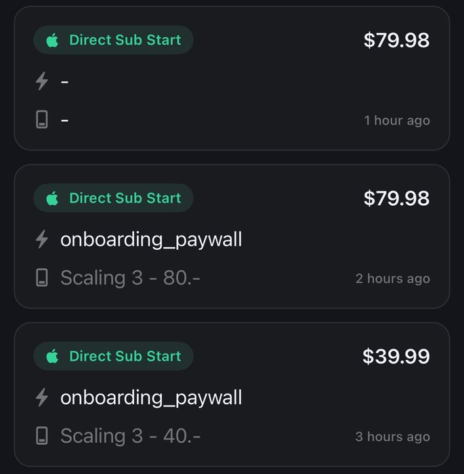This screenshot has height=474, width=464.
Task: Click the $39.99 amount
Action: (396, 357)
